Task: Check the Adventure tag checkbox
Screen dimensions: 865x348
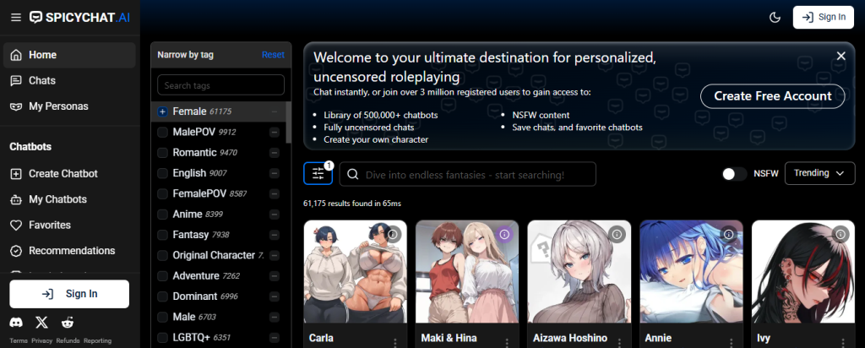Action: (162, 275)
